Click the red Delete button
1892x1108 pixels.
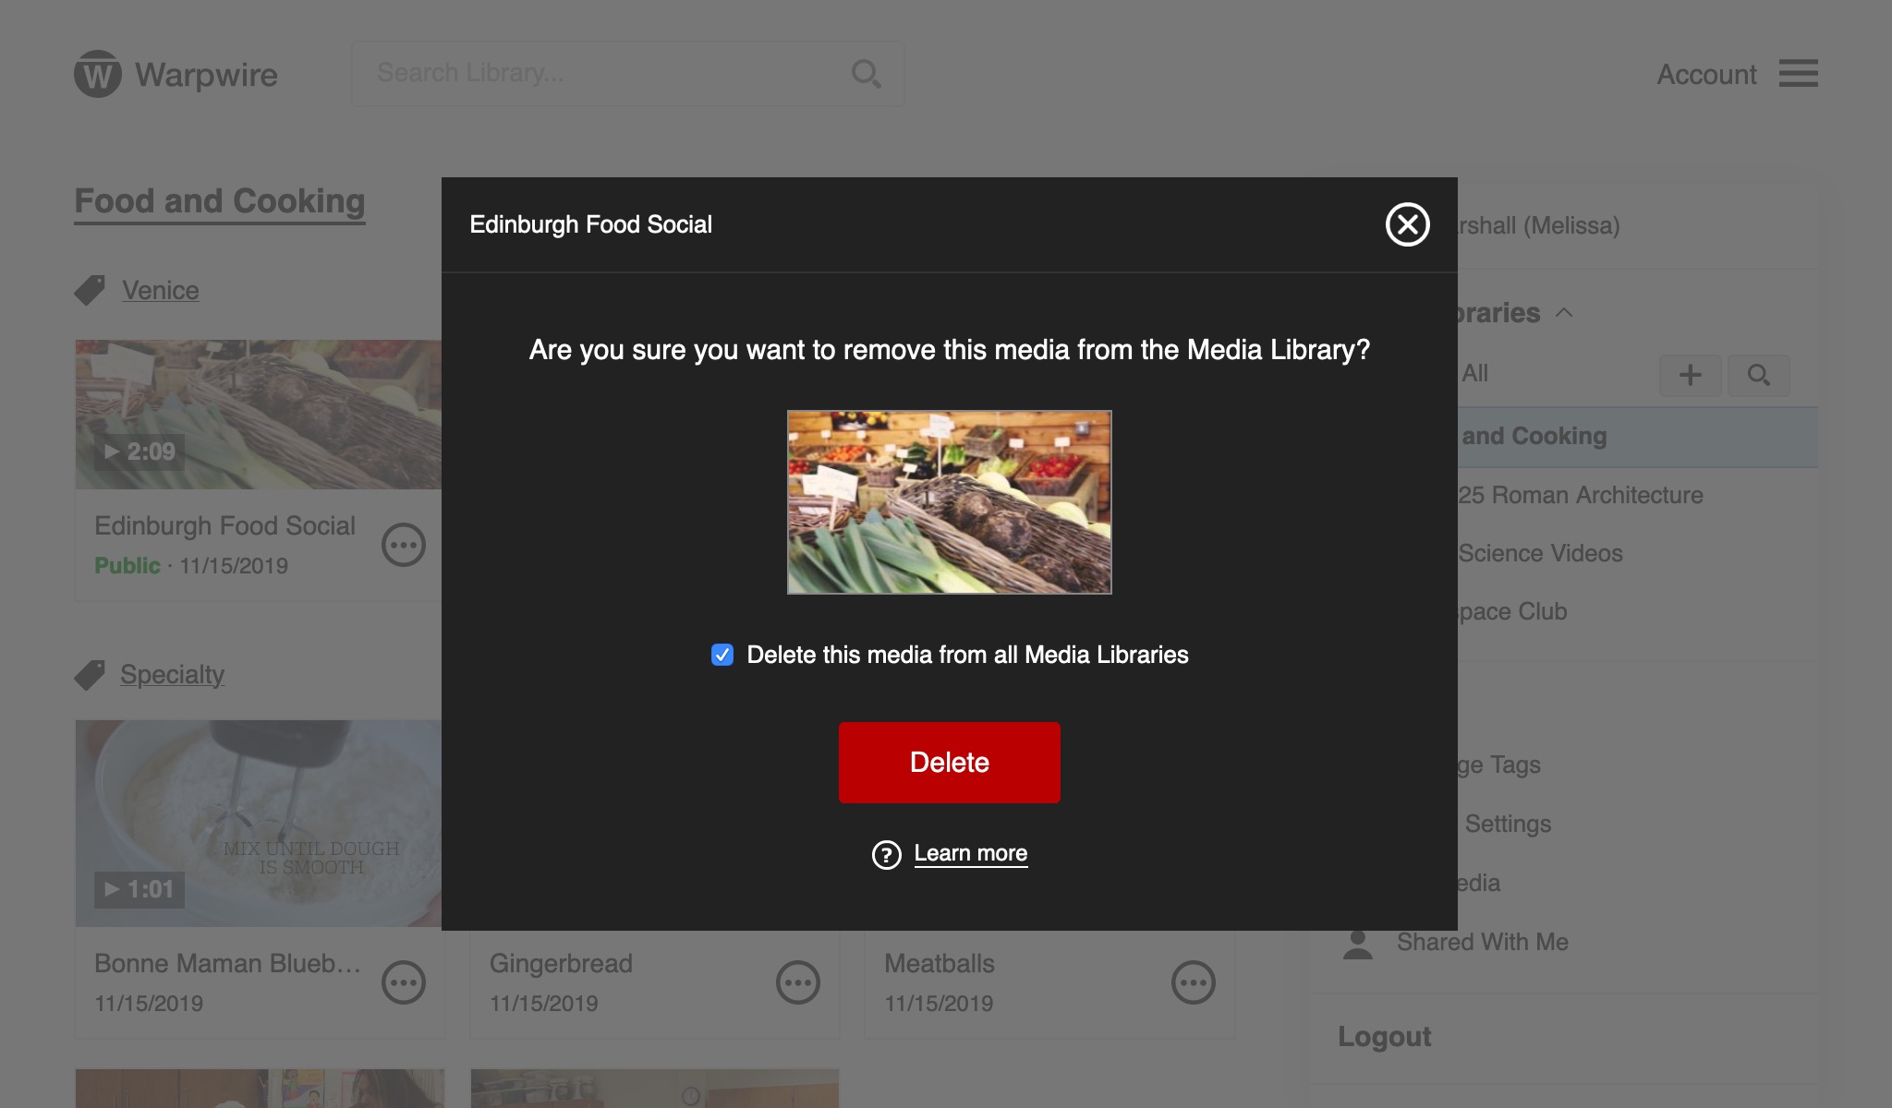point(949,763)
